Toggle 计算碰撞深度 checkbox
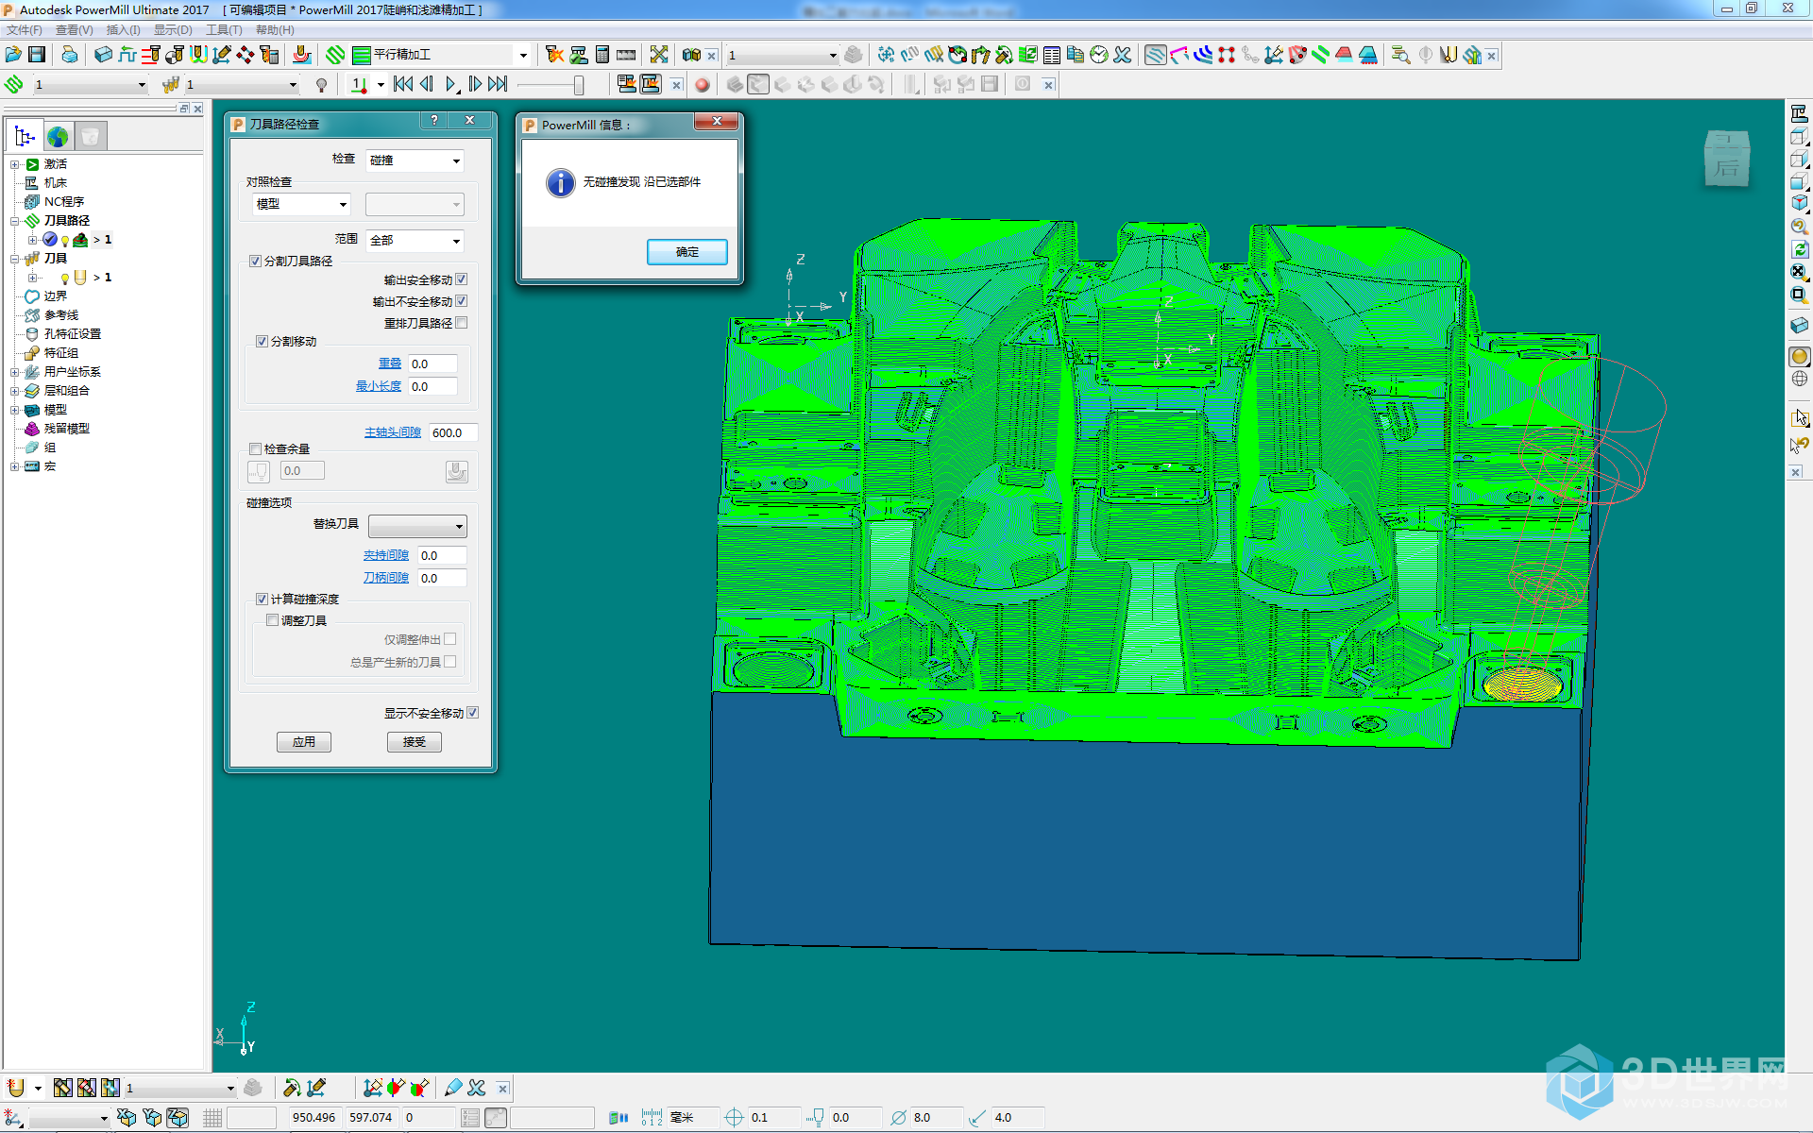Image resolution: width=1813 pixels, height=1133 pixels. pos(262,600)
